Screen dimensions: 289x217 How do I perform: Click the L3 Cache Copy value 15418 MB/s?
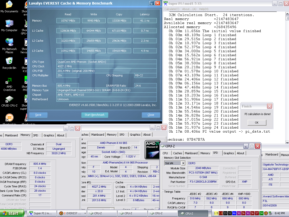coord(119,51)
